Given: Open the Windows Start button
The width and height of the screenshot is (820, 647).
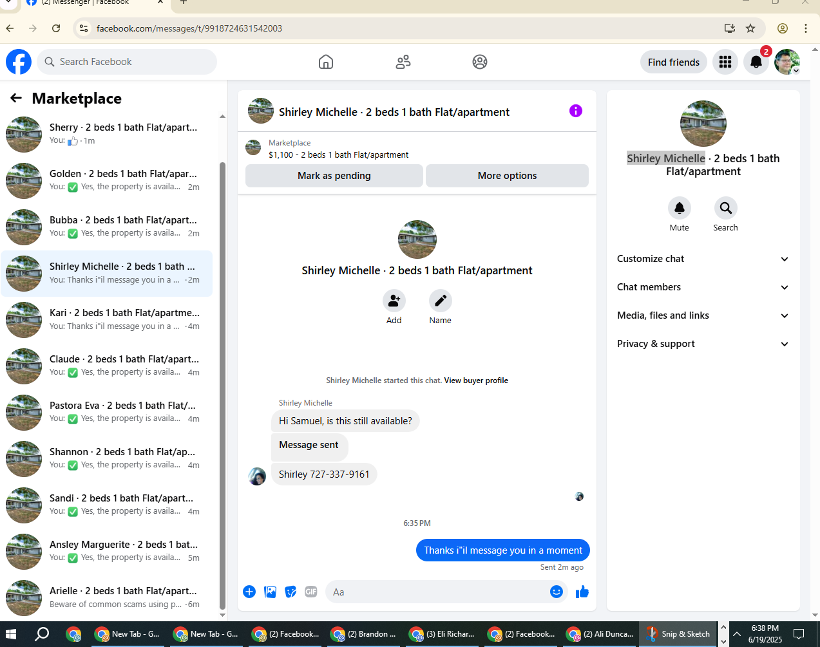Looking at the screenshot, I should [10, 634].
